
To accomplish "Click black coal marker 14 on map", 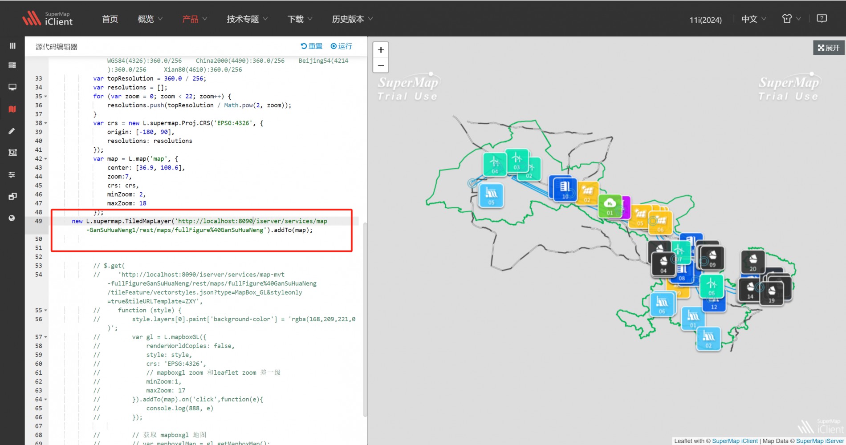I will tap(750, 290).
